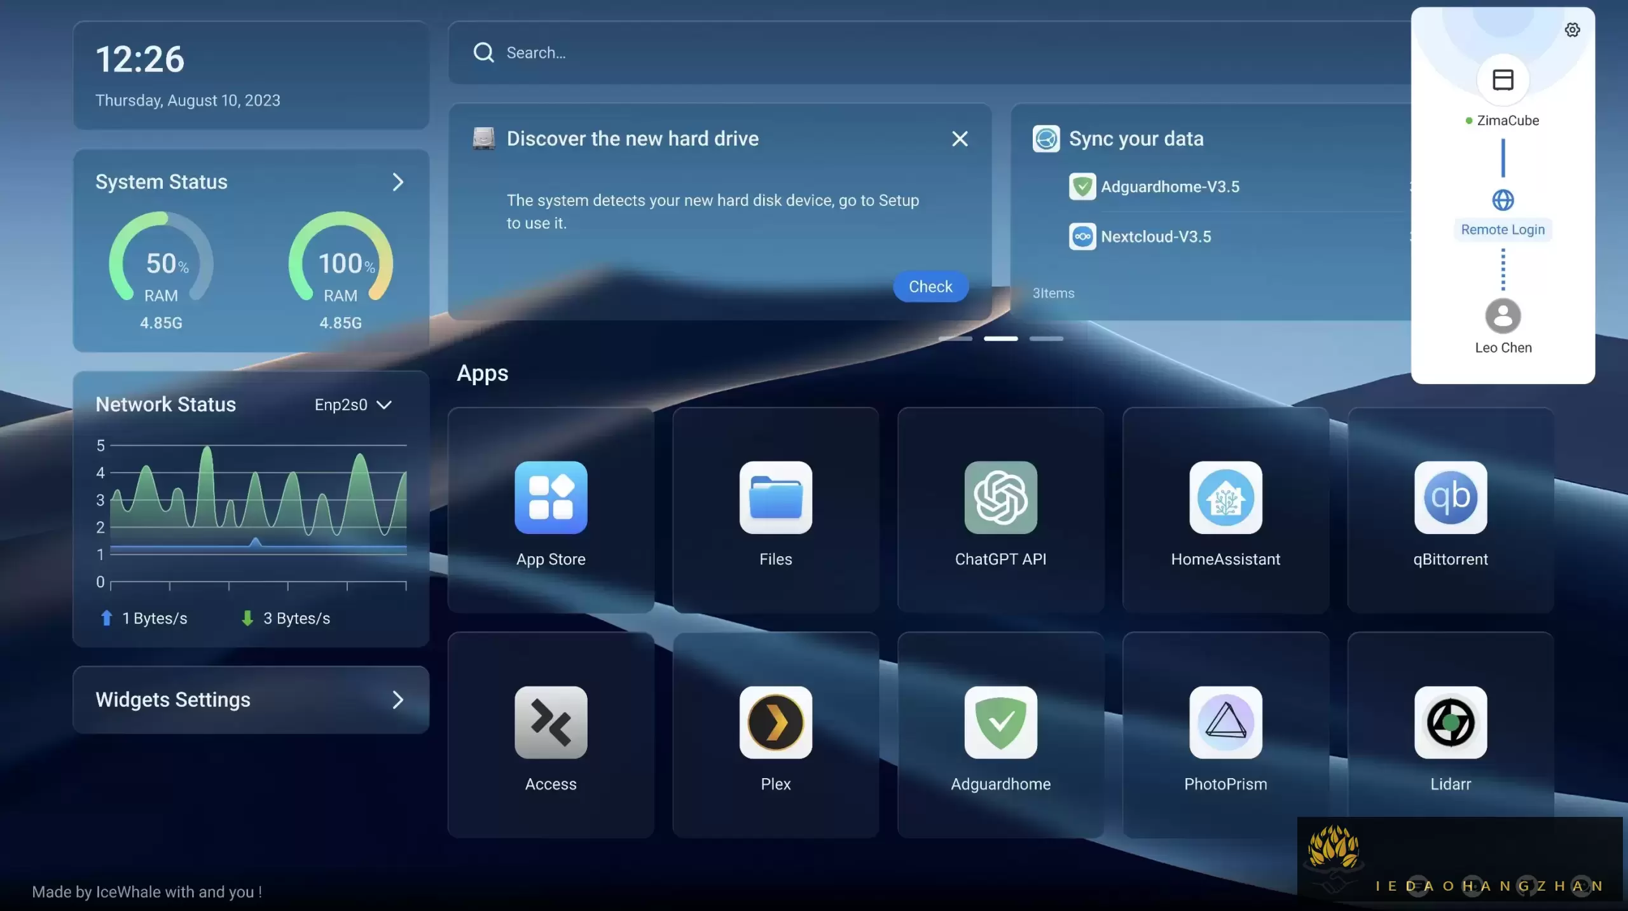Image resolution: width=1628 pixels, height=911 pixels.
Task: Click the Remote Login globe icon
Action: [1503, 200]
